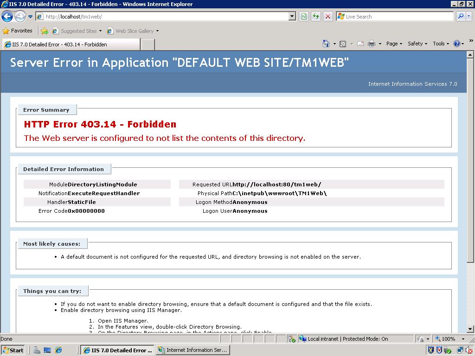Expand the command bar overflow chevron
This screenshot has width=475, height=356.
coord(471,41)
